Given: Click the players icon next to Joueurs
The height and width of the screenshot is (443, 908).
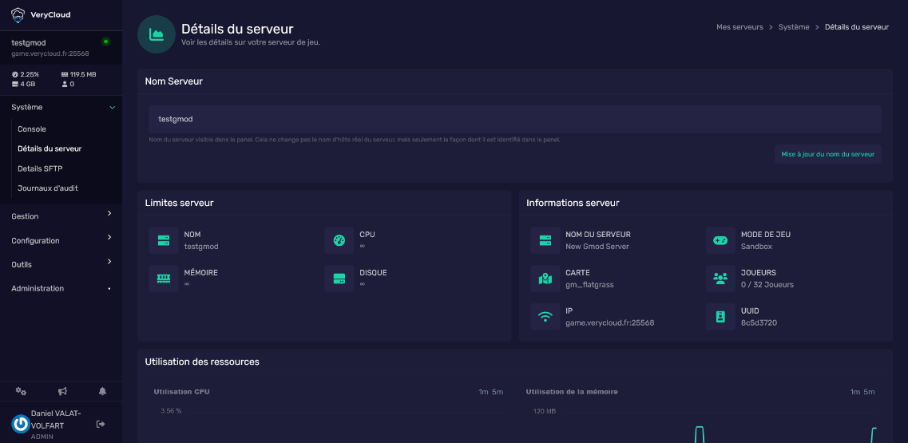Looking at the screenshot, I should [720, 279].
